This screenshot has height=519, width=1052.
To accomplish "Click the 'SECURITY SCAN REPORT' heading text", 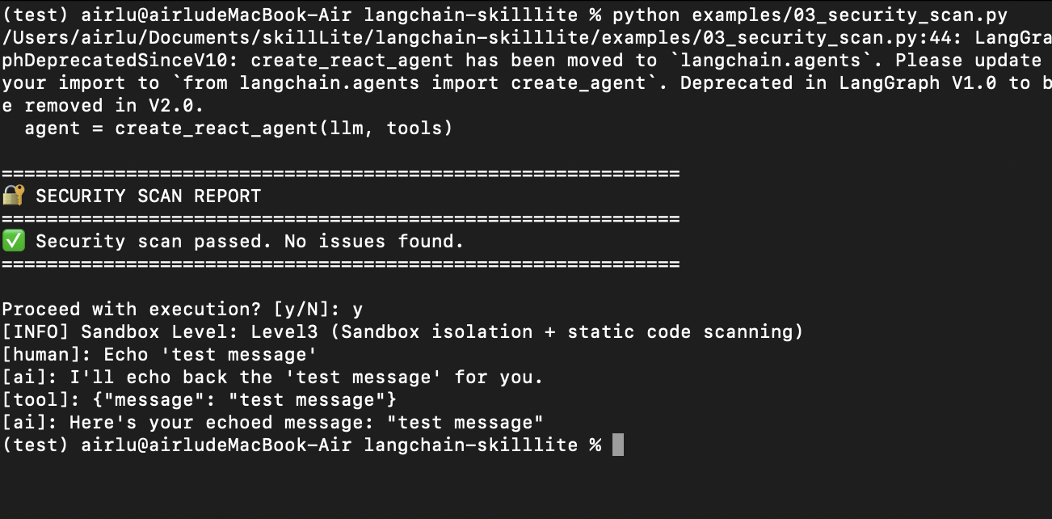I will pyautogui.click(x=149, y=196).
